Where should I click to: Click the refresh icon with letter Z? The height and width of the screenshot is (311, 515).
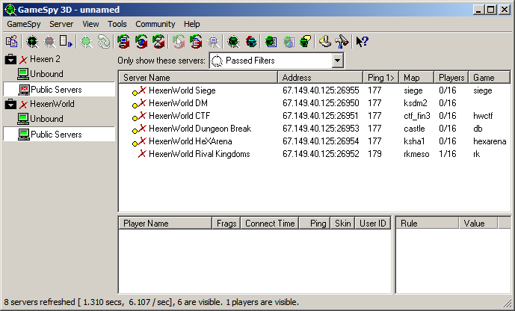[x=158, y=42]
